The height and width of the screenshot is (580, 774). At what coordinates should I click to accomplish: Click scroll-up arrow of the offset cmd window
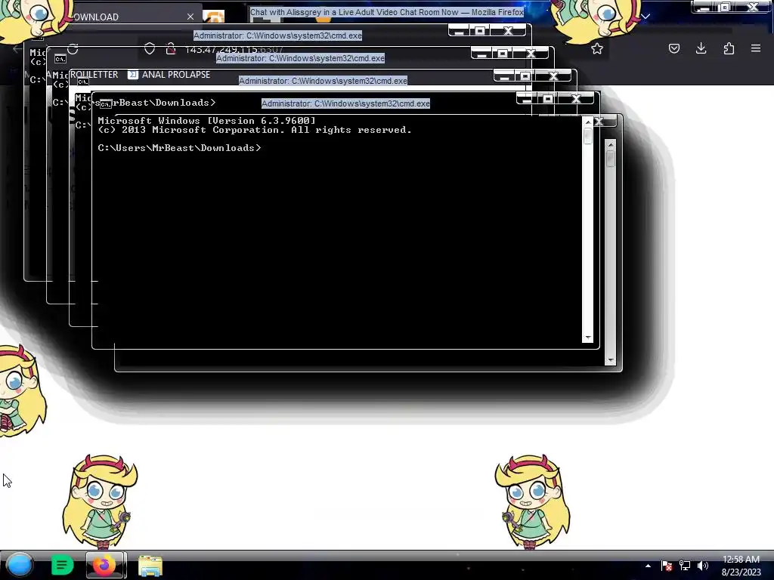click(611, 144)
